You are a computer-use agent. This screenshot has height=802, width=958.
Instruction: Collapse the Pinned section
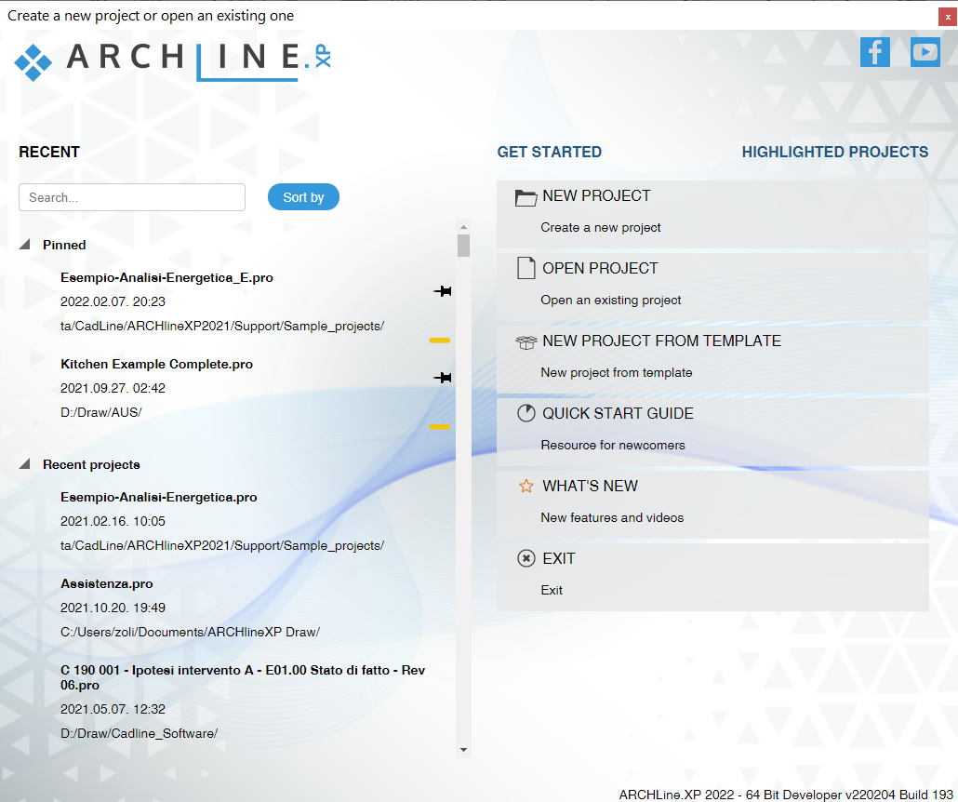pyautogui.click(x=25, y=245)
